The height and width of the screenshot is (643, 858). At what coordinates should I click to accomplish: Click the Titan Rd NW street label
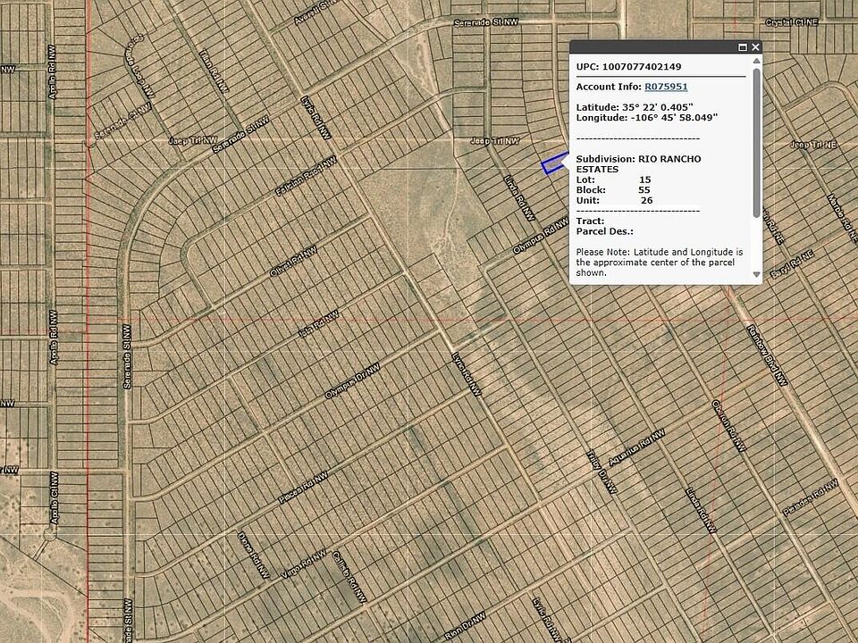pos(214,71)
